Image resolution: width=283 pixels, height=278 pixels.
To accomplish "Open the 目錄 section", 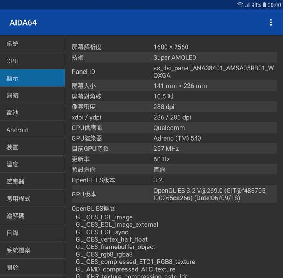I will (33, 233).
